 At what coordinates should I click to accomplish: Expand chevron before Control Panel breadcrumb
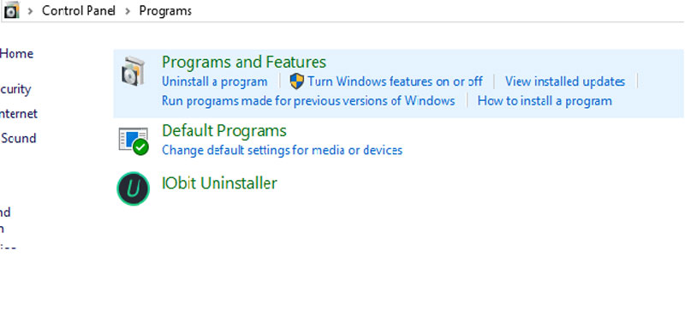30,11
